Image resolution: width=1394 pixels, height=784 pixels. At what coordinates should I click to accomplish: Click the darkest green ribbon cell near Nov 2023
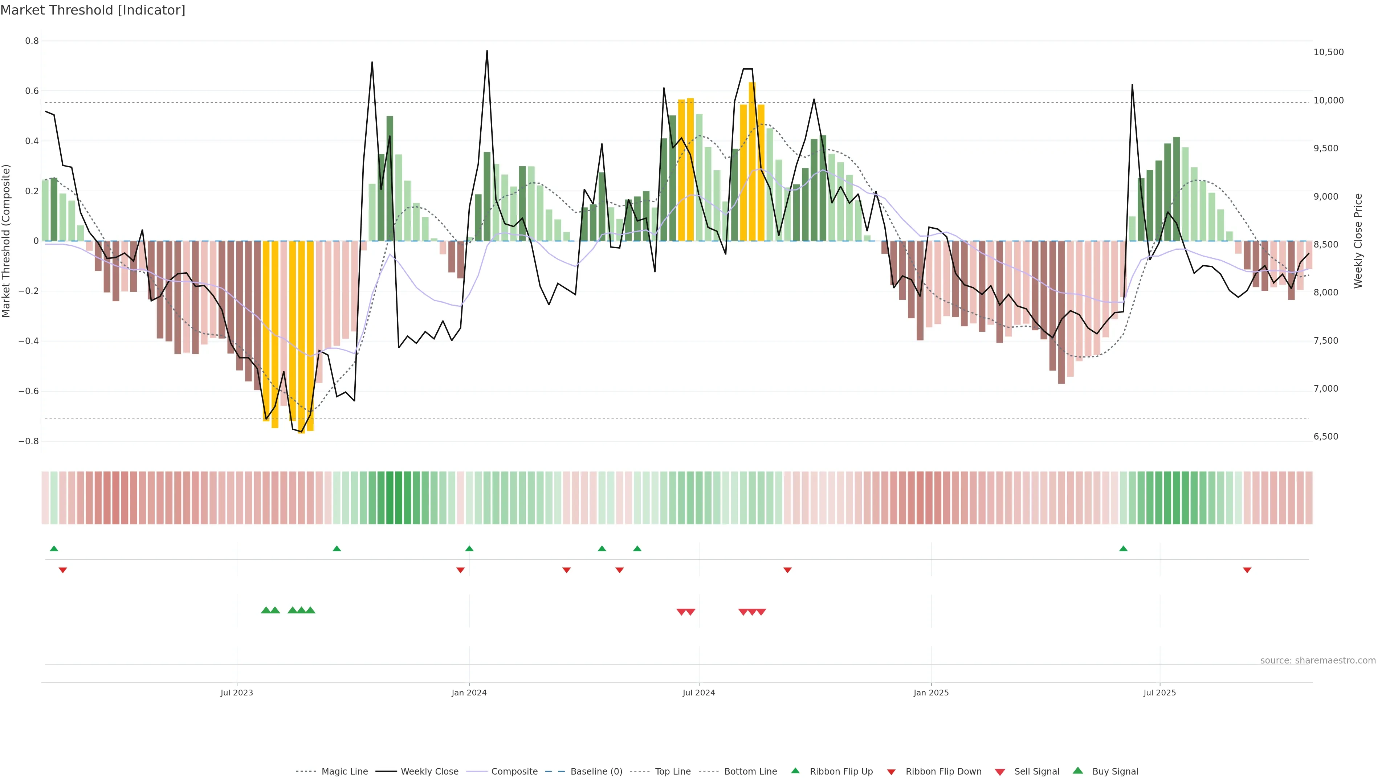pyautogui.click(x=390, y=498)
